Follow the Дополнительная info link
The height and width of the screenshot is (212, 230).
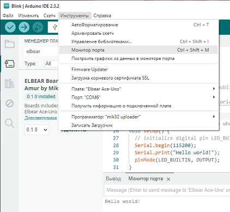[41, 118]
